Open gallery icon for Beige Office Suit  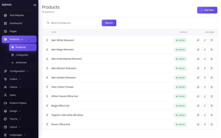(x=198, y=106)
